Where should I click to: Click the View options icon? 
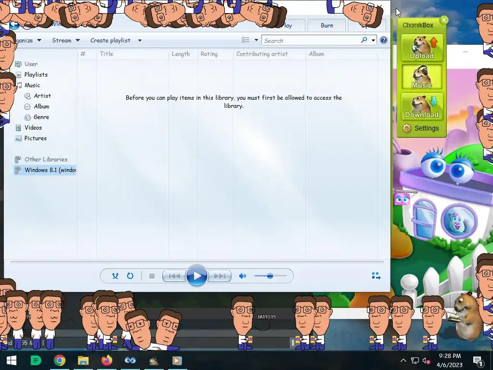tap(245, 40)
